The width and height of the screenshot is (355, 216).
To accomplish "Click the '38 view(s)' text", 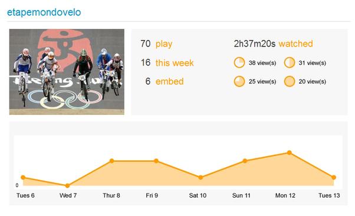I will pyautogui.click(x=262, y=63).
